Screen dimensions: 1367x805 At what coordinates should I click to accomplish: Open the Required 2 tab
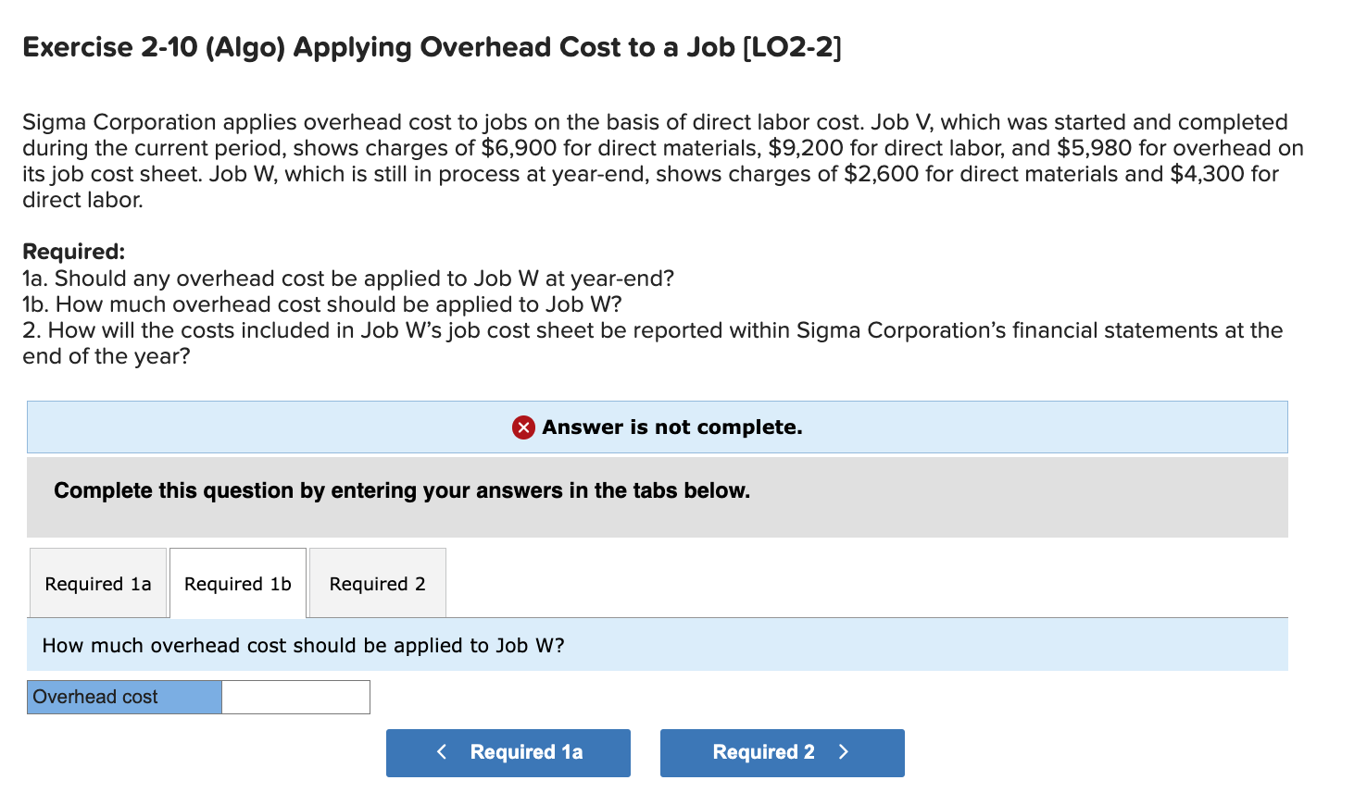(377, 583)
